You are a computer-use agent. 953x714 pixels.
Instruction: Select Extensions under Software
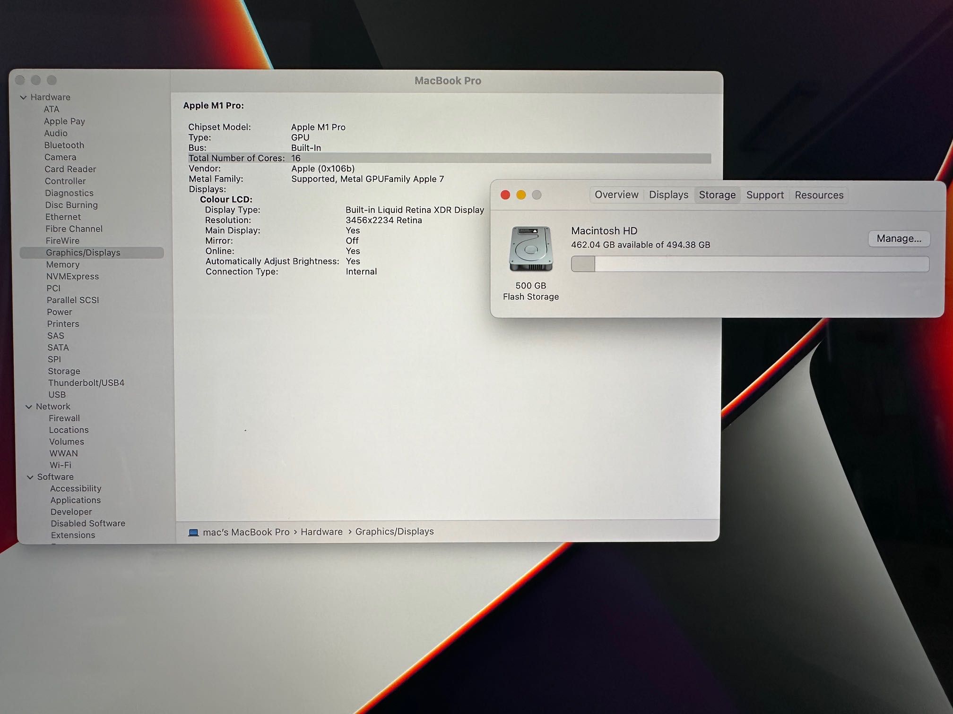[x=73, y=535]
